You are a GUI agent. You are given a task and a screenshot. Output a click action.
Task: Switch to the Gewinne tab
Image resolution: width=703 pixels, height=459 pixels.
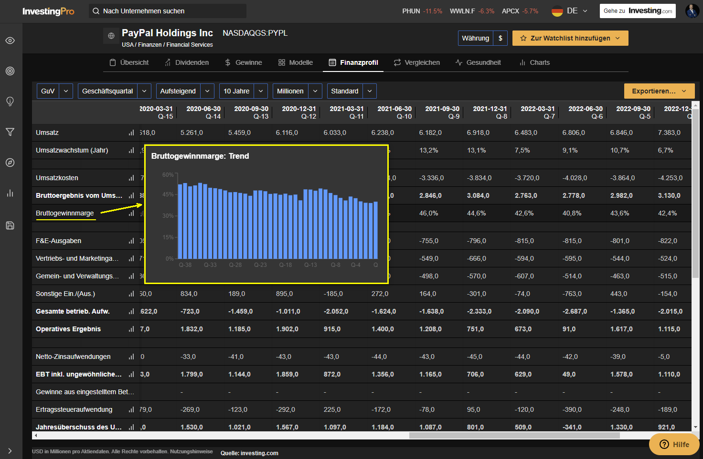click(243, 62)
